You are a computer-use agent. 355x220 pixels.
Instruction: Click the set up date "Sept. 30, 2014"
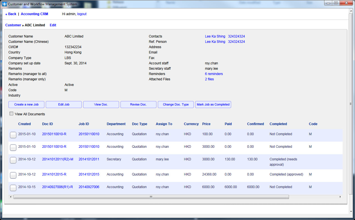click(76, 63)
